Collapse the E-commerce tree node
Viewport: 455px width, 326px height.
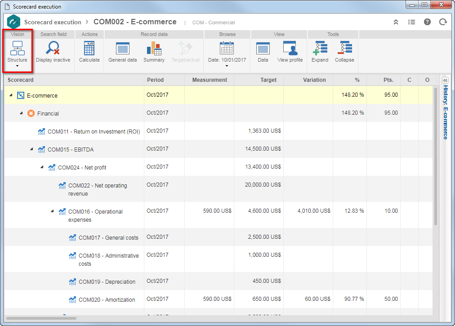pyautogui.click(x=11, y=95)
